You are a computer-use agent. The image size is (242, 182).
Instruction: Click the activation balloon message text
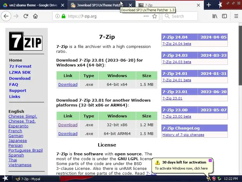tap(181, 168)
